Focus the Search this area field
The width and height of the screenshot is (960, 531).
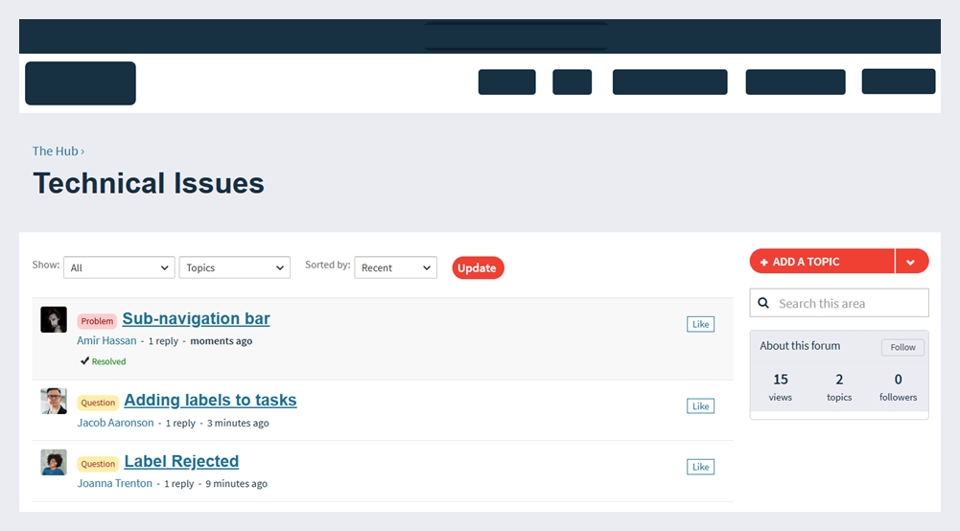point(839,303)
